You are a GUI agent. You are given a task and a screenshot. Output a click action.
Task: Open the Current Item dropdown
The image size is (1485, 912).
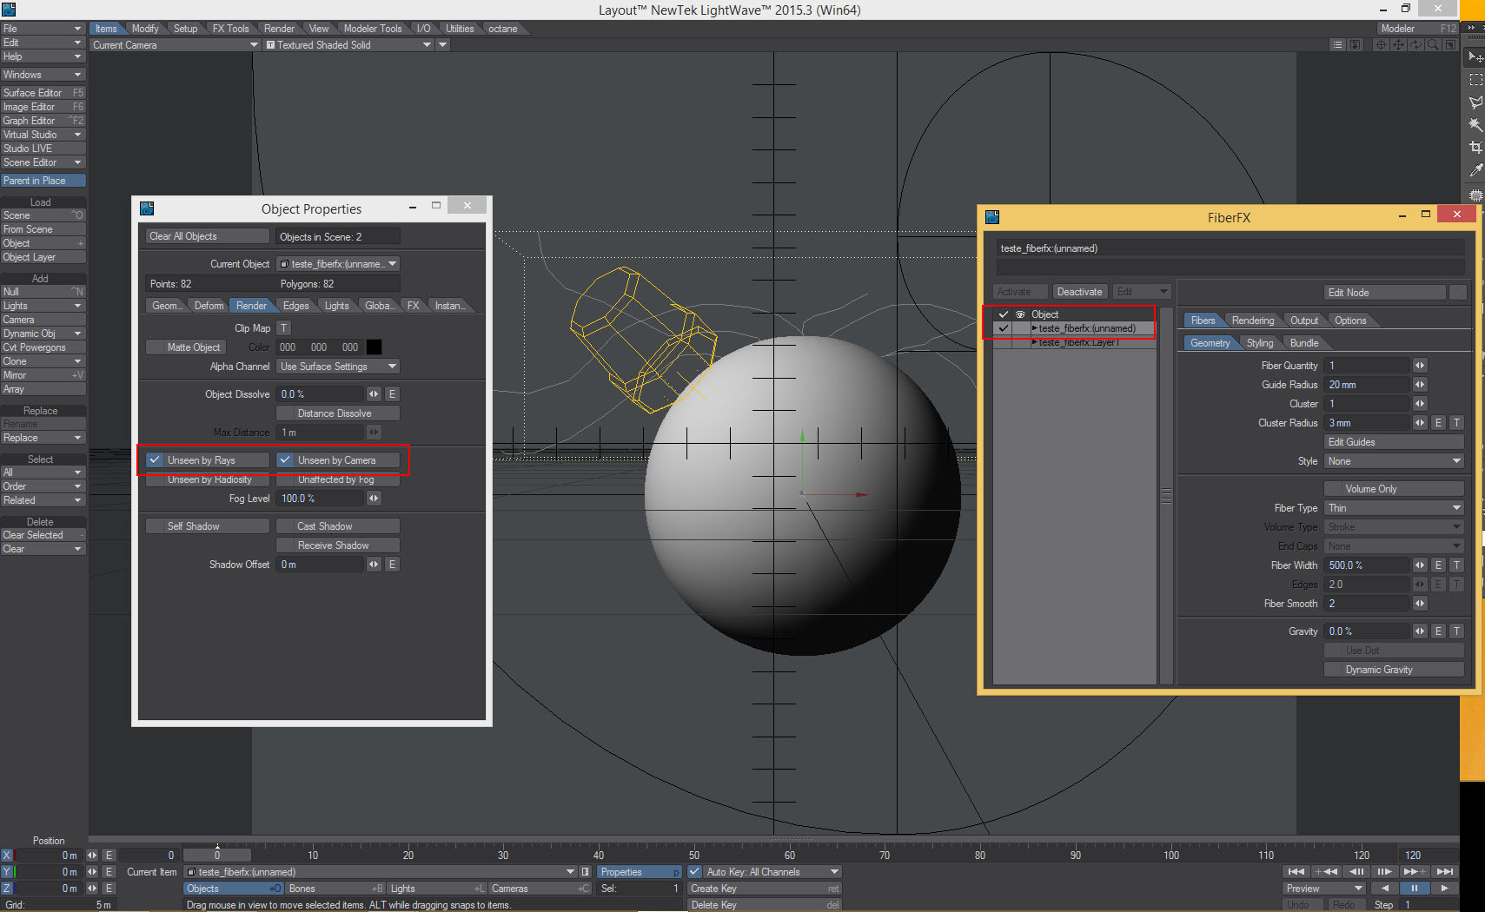pyautogui.click(x=381, y=872)
